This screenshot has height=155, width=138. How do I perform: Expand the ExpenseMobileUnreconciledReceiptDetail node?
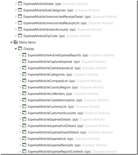click(16, 16)
